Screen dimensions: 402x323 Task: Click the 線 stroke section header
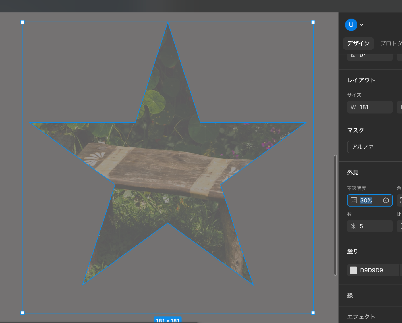pyautogui.click(x=350, y=295)
